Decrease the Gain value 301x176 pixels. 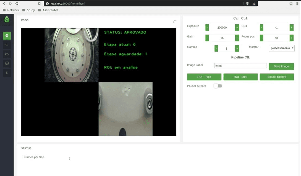(207, 38)
